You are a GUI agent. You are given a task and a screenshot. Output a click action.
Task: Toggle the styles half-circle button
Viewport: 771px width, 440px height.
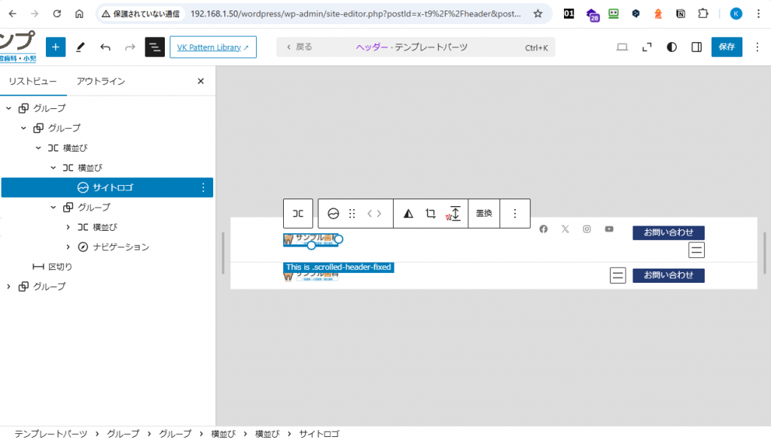672,47
